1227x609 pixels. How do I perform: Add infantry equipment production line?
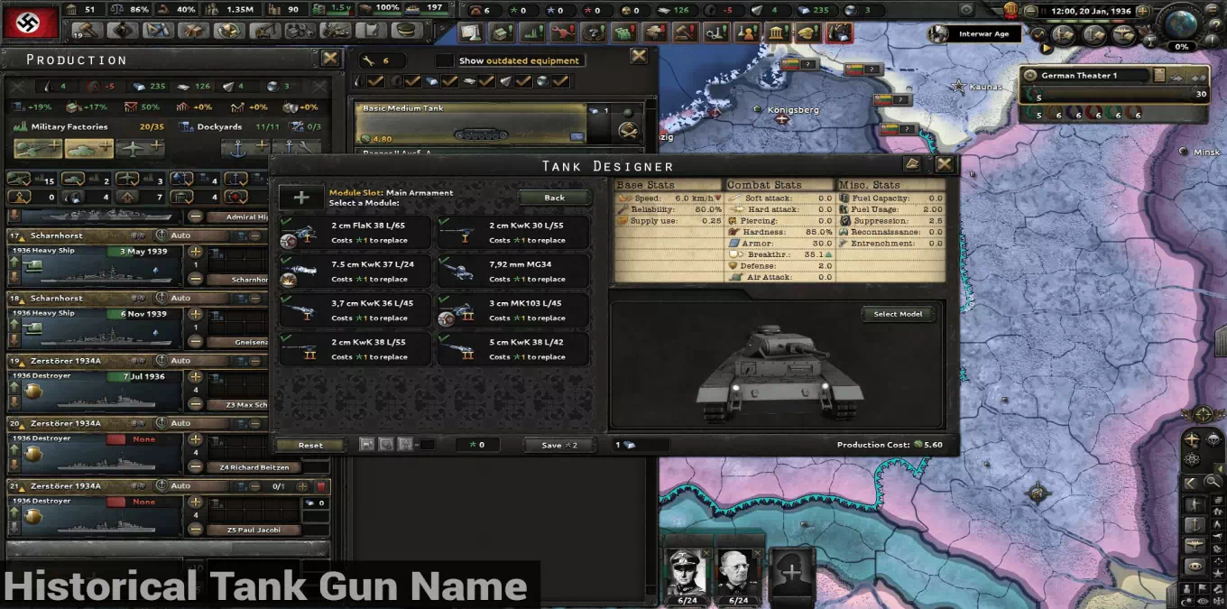click(x=37, y=148)
